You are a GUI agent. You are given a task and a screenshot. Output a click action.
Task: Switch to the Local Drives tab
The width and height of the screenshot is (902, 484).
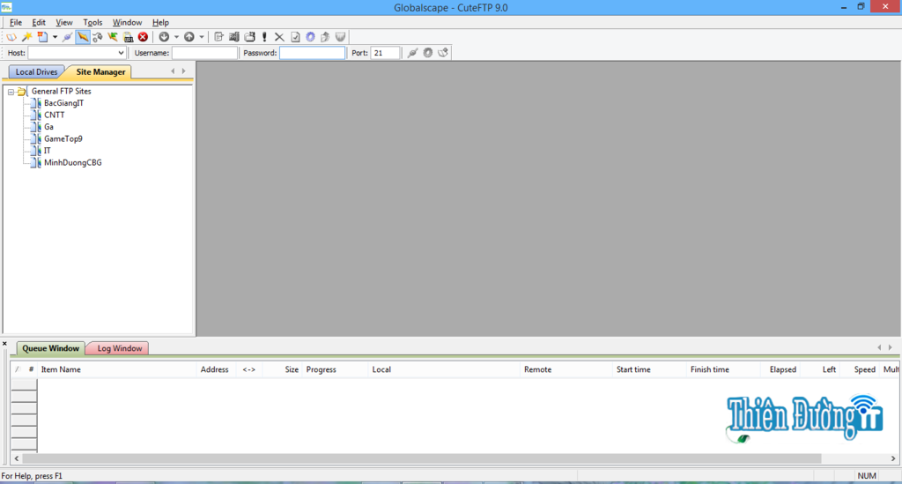[x=36, y=72]
